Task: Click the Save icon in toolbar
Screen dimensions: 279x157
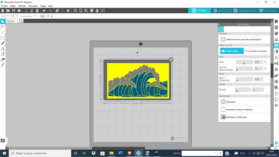Action: coord(14,11)
